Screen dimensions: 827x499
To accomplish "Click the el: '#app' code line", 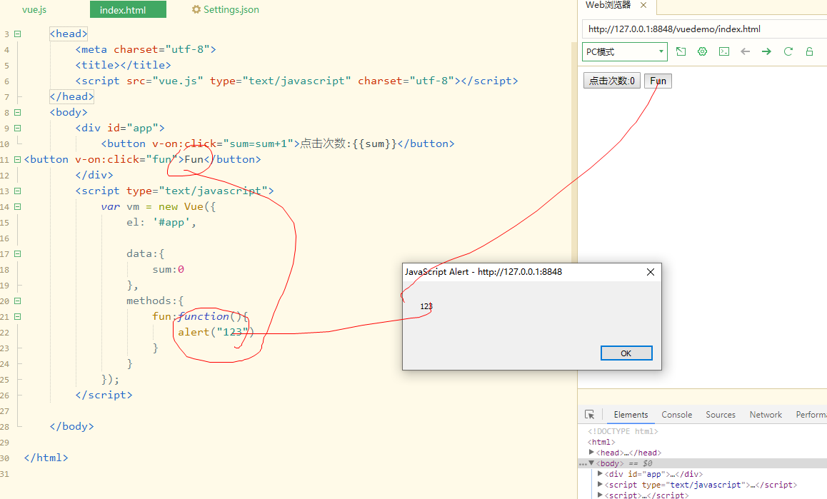I will pos(161,222).
